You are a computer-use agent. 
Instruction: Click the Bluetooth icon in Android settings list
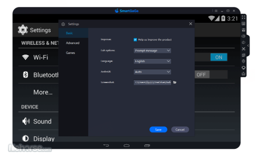pos(25,75)
